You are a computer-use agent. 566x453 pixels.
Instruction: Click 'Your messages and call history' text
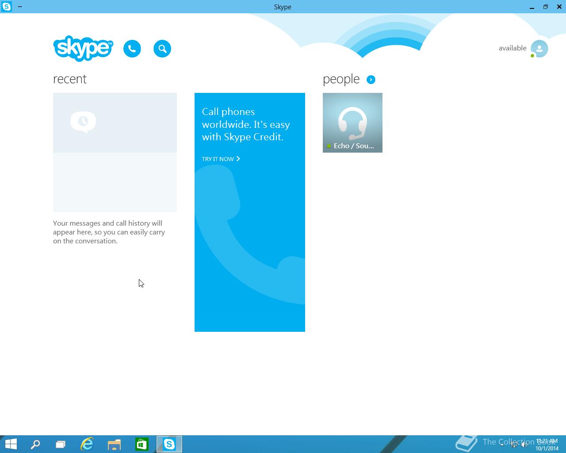tap(109, 232)
